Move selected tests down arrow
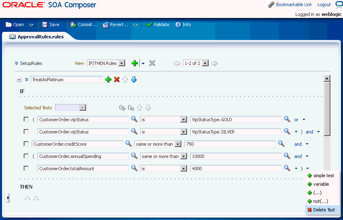Screen dimensions: 343x220 [x=148, y=108]
